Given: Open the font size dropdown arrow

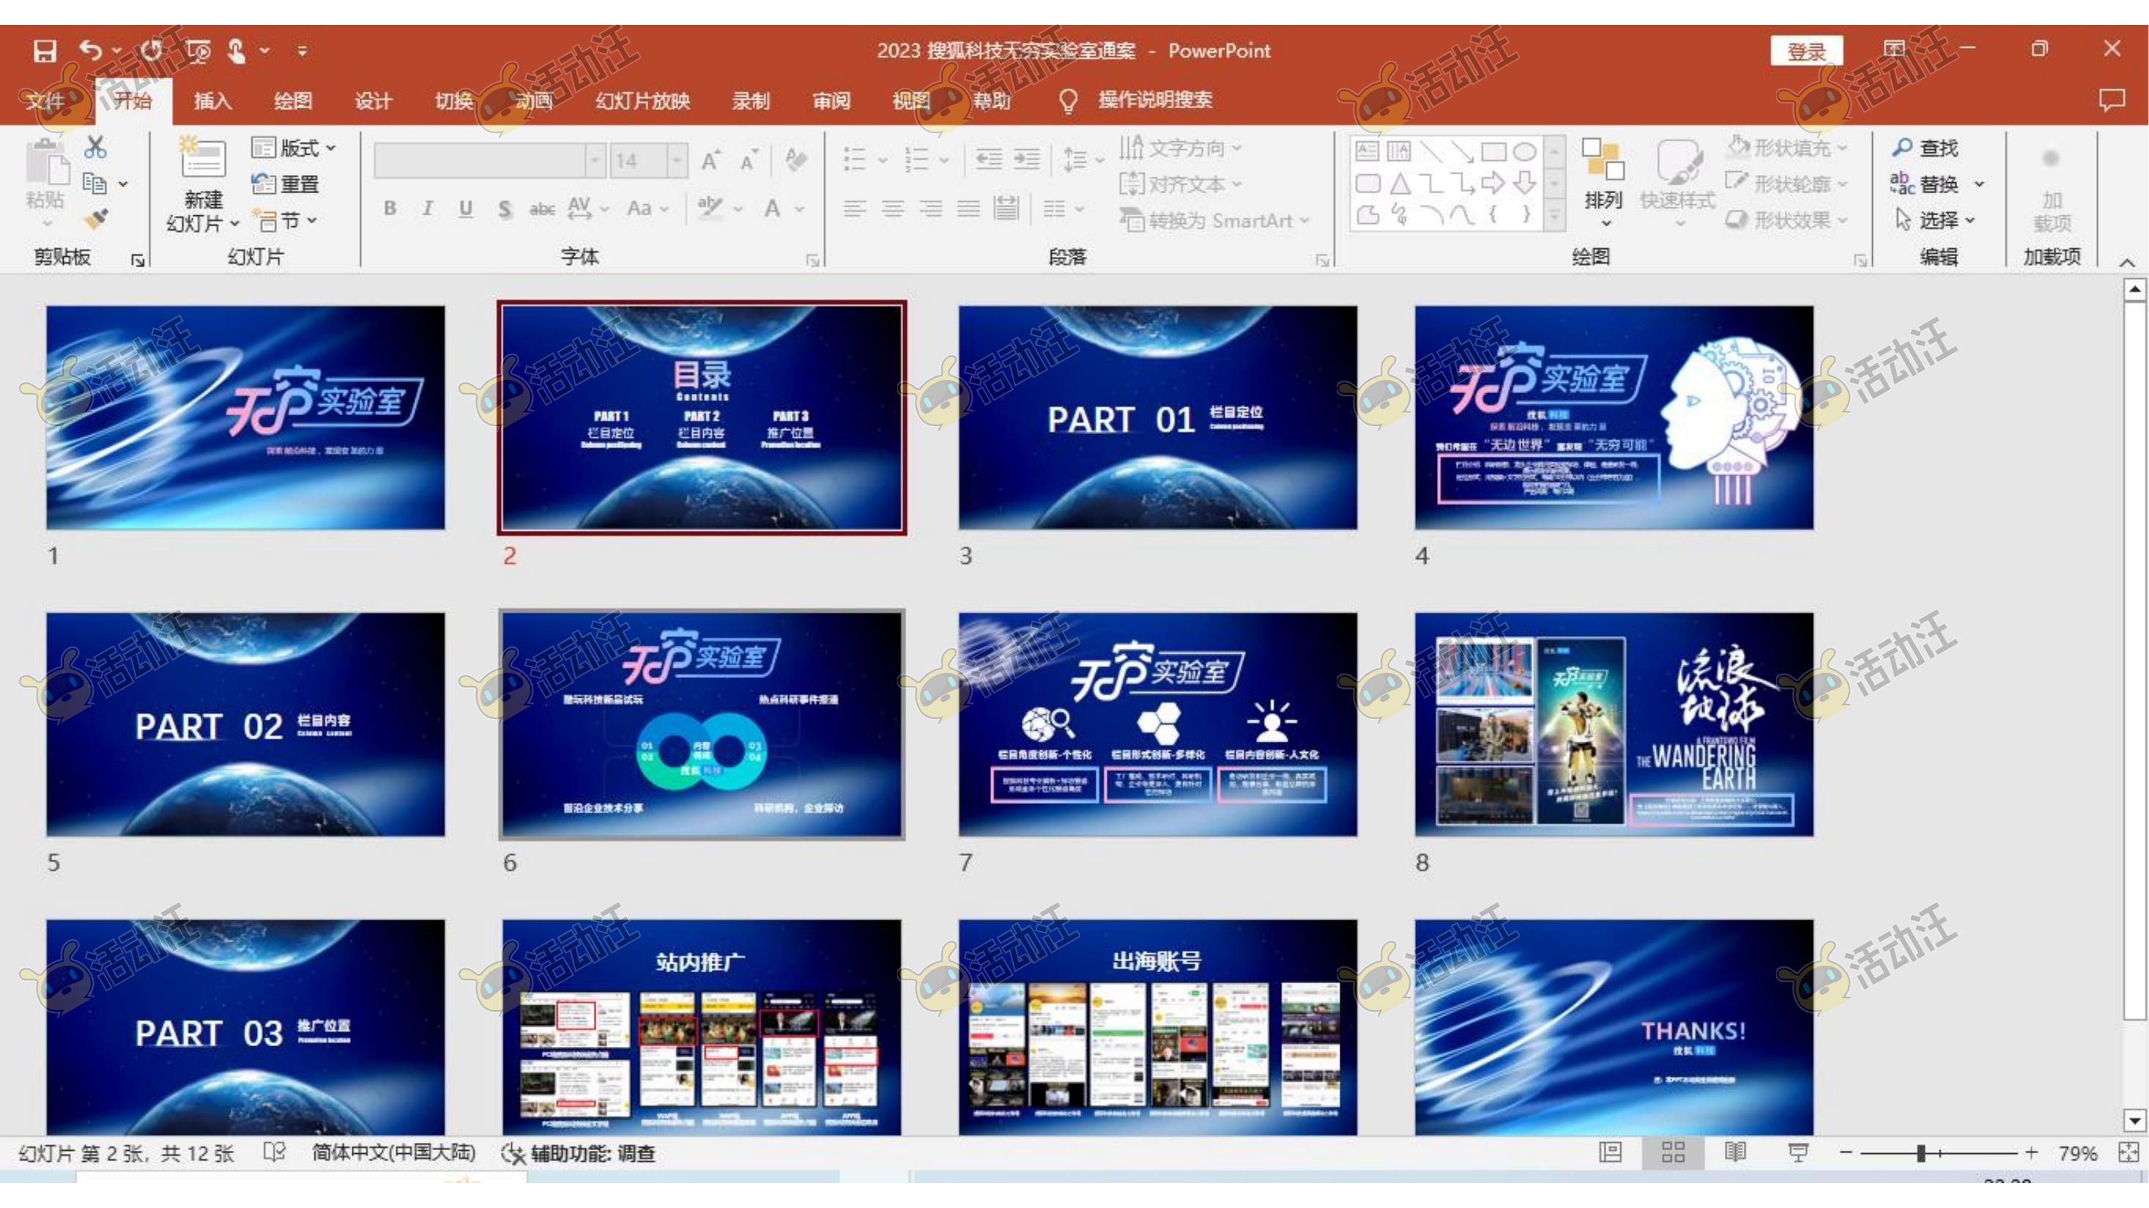Looking at the screenshot, I should (678, 159).
